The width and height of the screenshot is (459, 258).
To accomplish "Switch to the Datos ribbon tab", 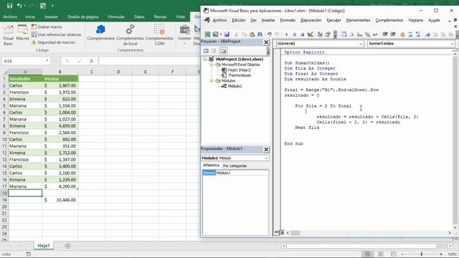I will [139, 17].
